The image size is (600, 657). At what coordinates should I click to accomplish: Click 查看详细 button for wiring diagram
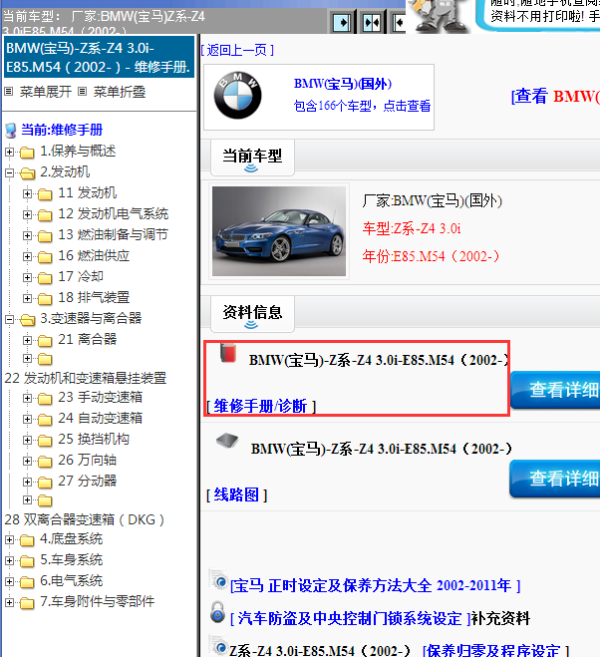coord(555,479)
